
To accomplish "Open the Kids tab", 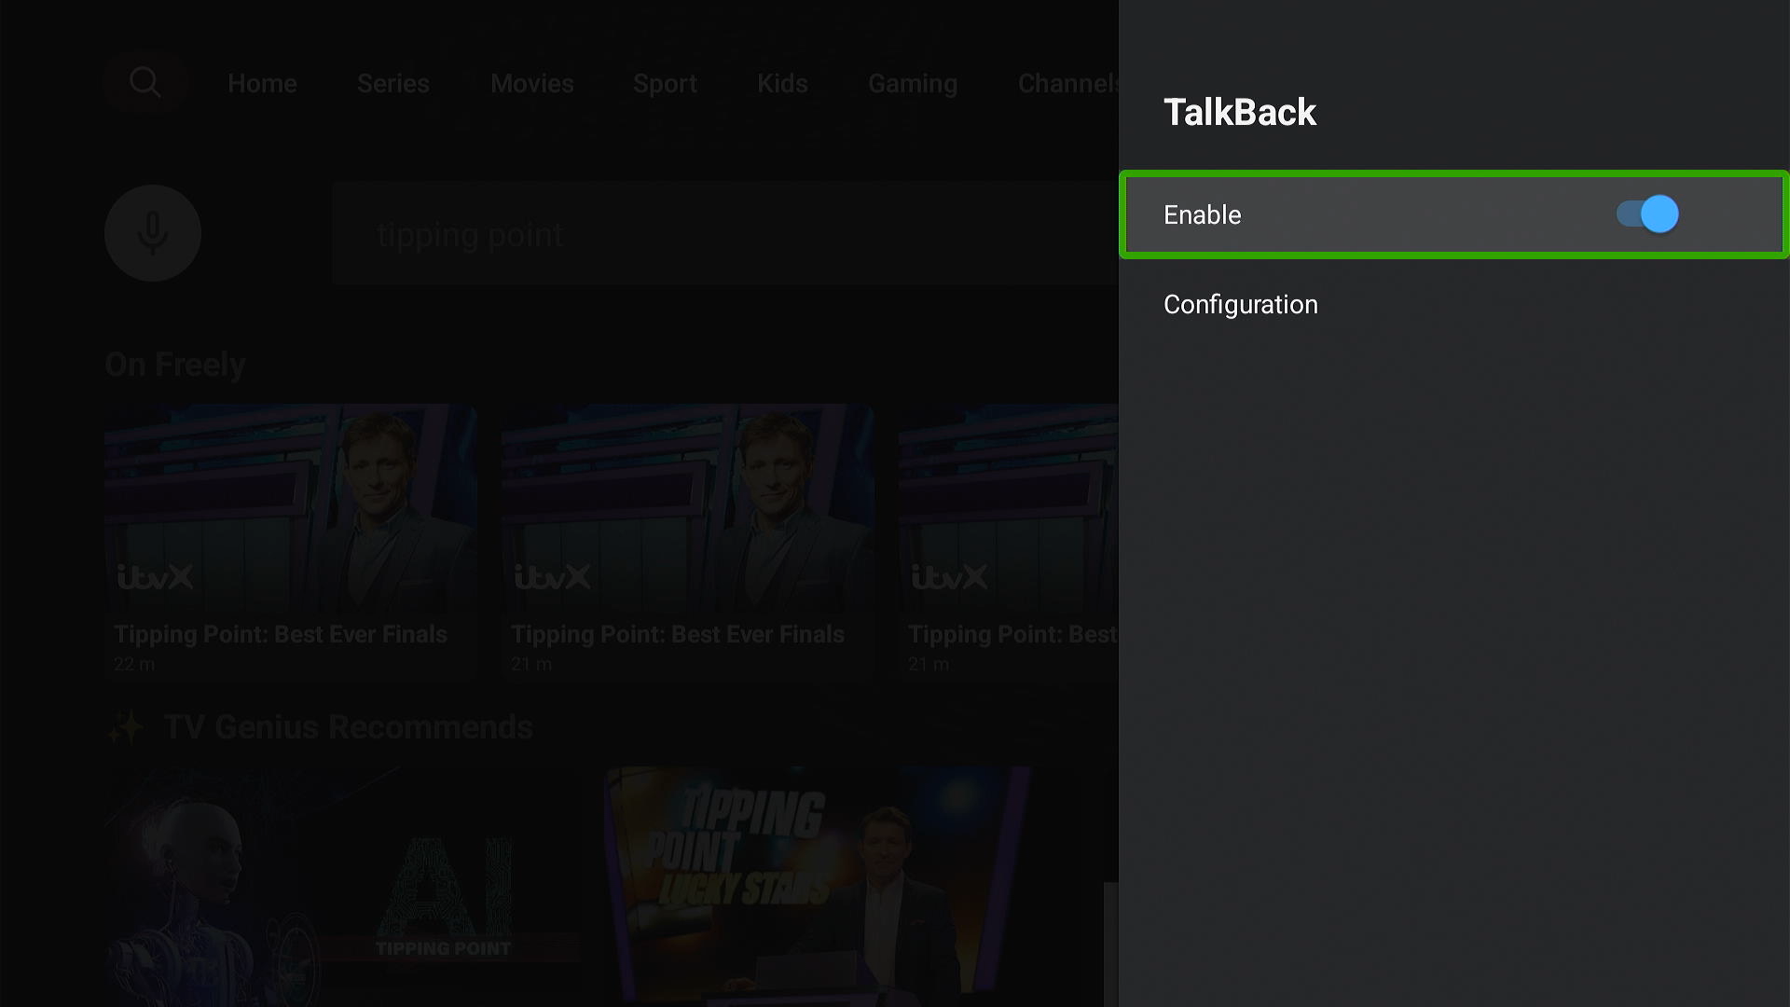I will (782, 84).
